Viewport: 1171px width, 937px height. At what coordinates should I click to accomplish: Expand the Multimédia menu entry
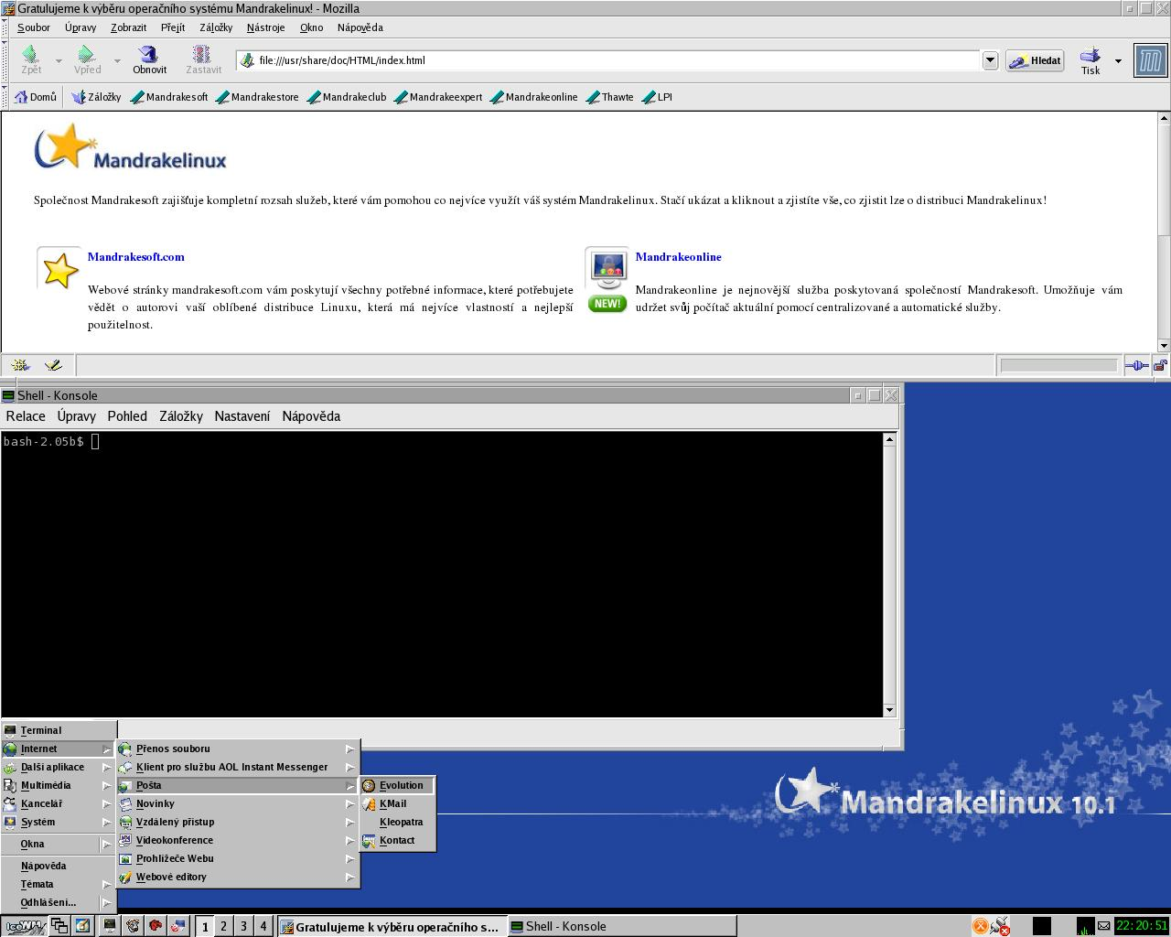pyautogui.click(x=59, y=785)
